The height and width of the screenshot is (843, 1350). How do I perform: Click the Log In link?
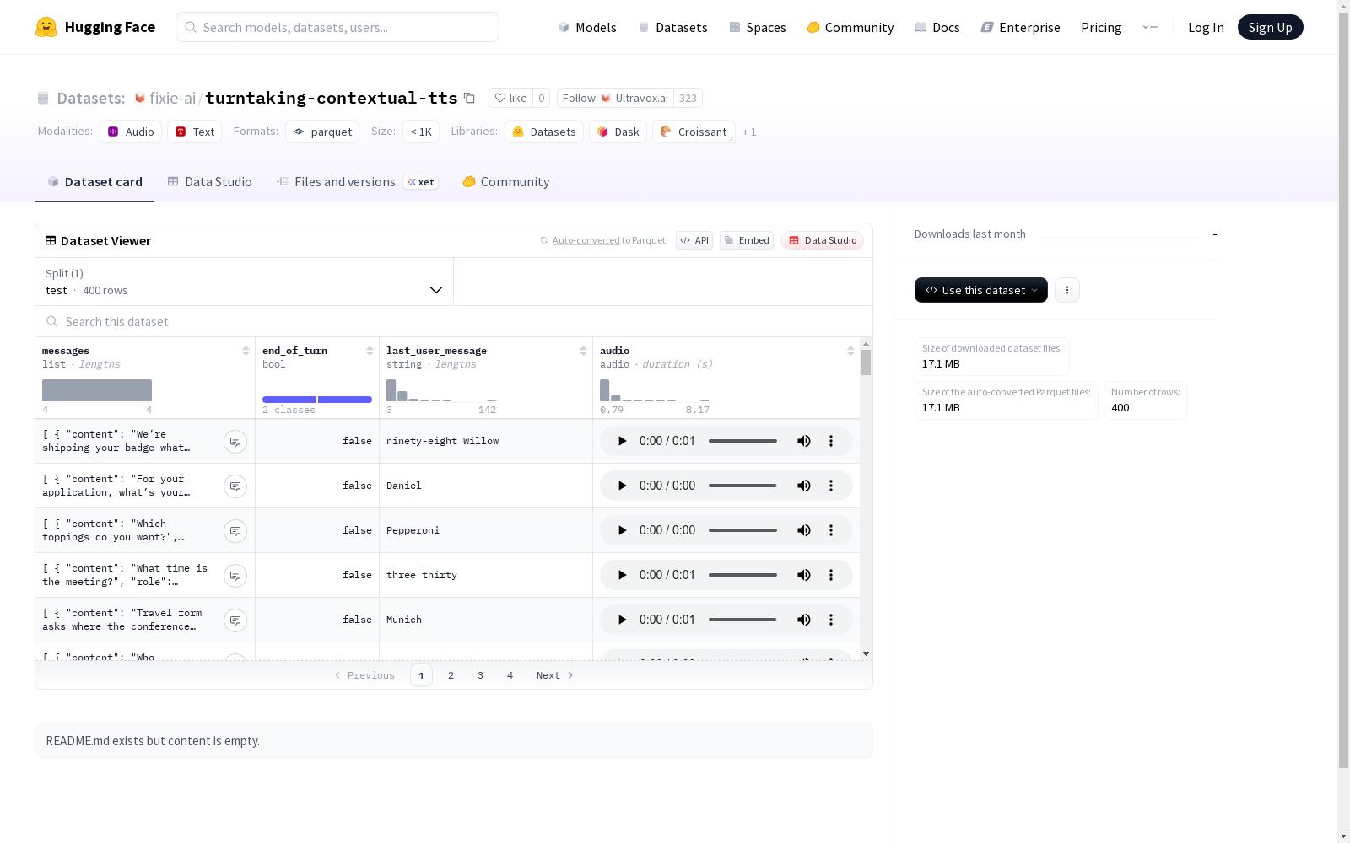click(1206, 27)
